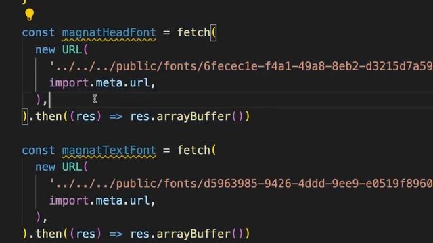Image resolution: width=433 pixels, height=243 pixels.
Task: Click the magnatTextFont variable name
Action: point(109,151)
